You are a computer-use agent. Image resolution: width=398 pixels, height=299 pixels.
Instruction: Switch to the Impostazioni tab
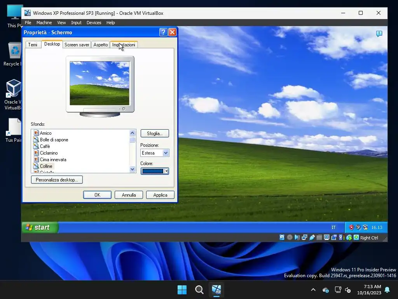click(124, 45)
